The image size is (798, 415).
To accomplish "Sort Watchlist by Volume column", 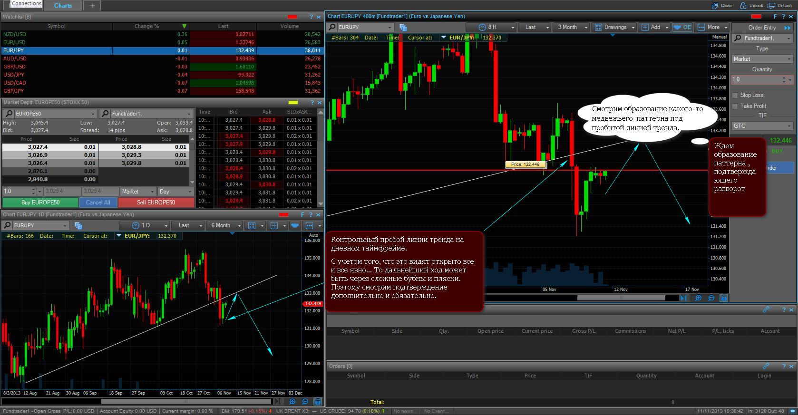I will tap(289, 26).
